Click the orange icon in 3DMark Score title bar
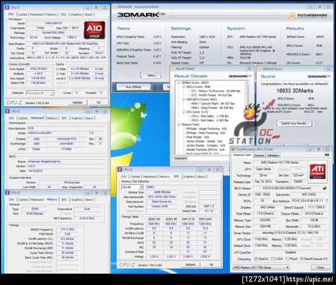 [260, 69]
